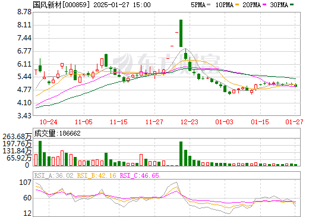Screen dimensions: 309x217
Task: Click the RSI_B:42.16 indicator label
Action: pyautogui.click(x=96, y=175)
